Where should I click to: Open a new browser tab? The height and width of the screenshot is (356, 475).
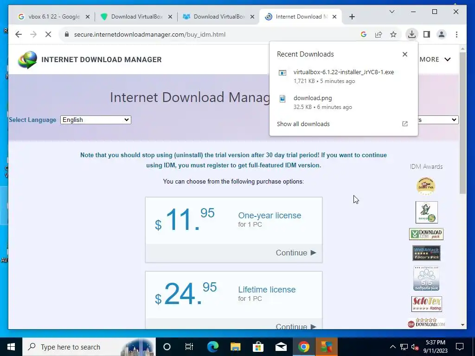click(352, 17)
